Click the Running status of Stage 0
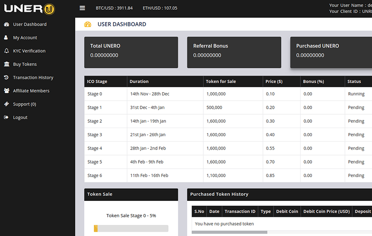The image size is (372, 236). (356, 94)
